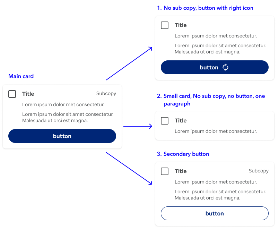
Task: Click the "1. No sub copy, button with right icon" heading
Action: point(205,8)
